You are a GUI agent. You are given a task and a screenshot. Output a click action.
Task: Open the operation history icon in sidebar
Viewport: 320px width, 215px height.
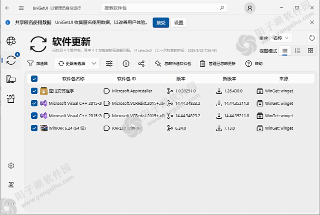point(11,185)
